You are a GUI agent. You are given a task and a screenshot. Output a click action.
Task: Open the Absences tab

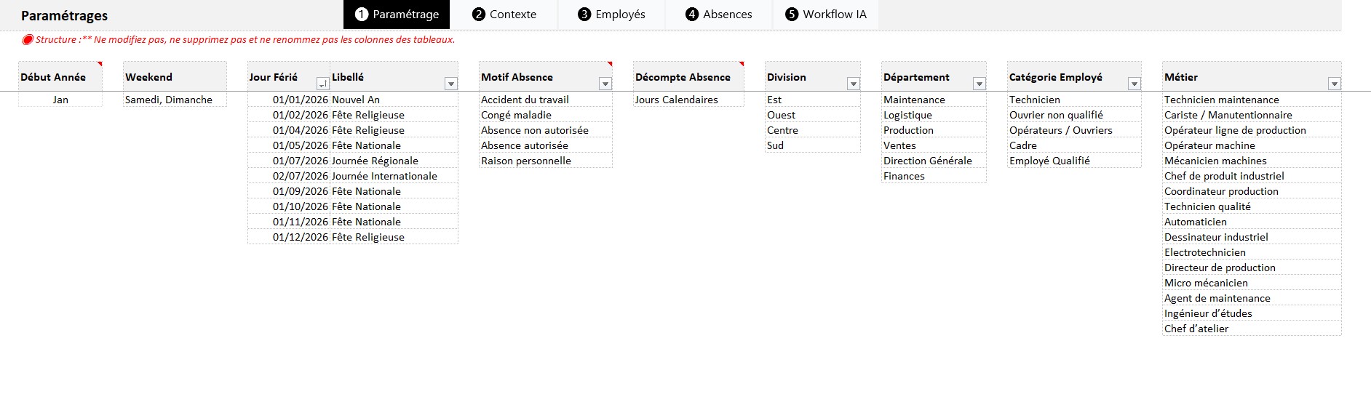tap(718, 15)
